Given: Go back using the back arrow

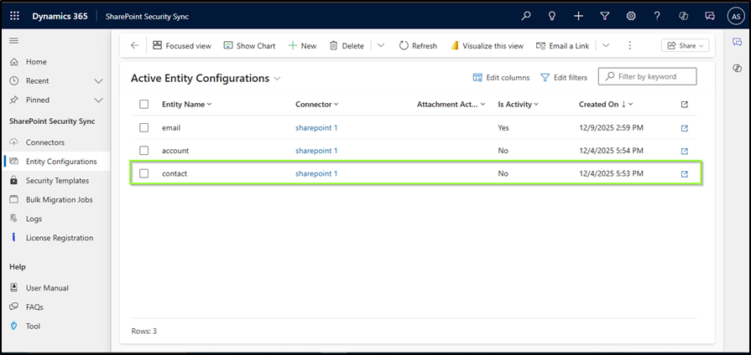Looking at the screenshot, I should click(x=134, y=45).
